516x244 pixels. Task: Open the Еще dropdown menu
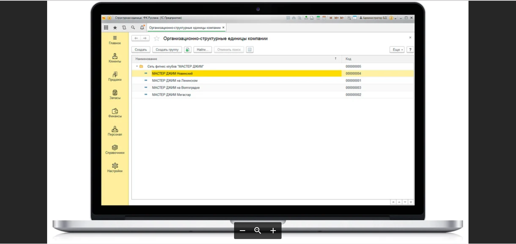[397, 50]
